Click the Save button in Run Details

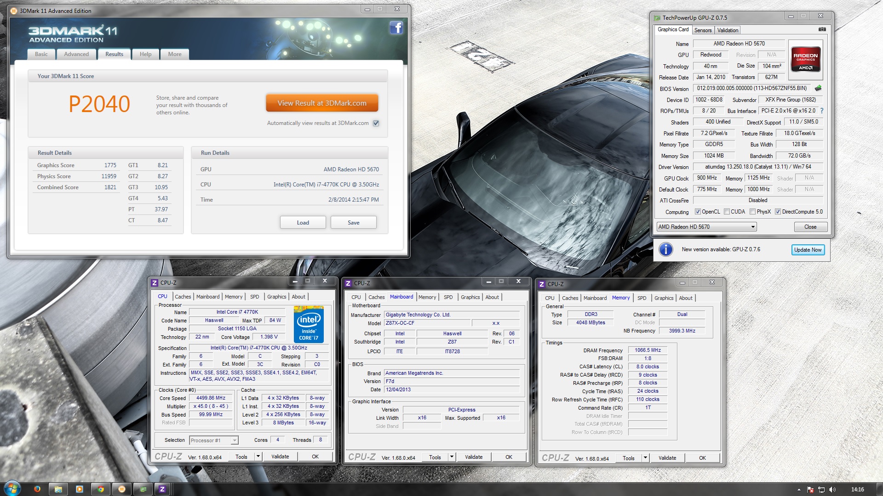[353, 223]
